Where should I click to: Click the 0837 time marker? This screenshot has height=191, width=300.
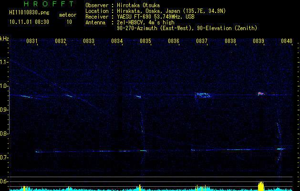202,41
